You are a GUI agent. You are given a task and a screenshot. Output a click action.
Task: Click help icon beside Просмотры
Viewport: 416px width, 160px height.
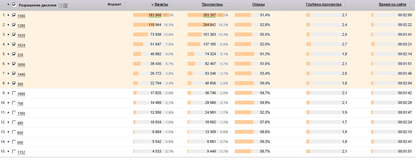coord(226,5)
